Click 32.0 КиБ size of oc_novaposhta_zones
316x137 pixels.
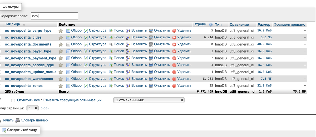264,86
